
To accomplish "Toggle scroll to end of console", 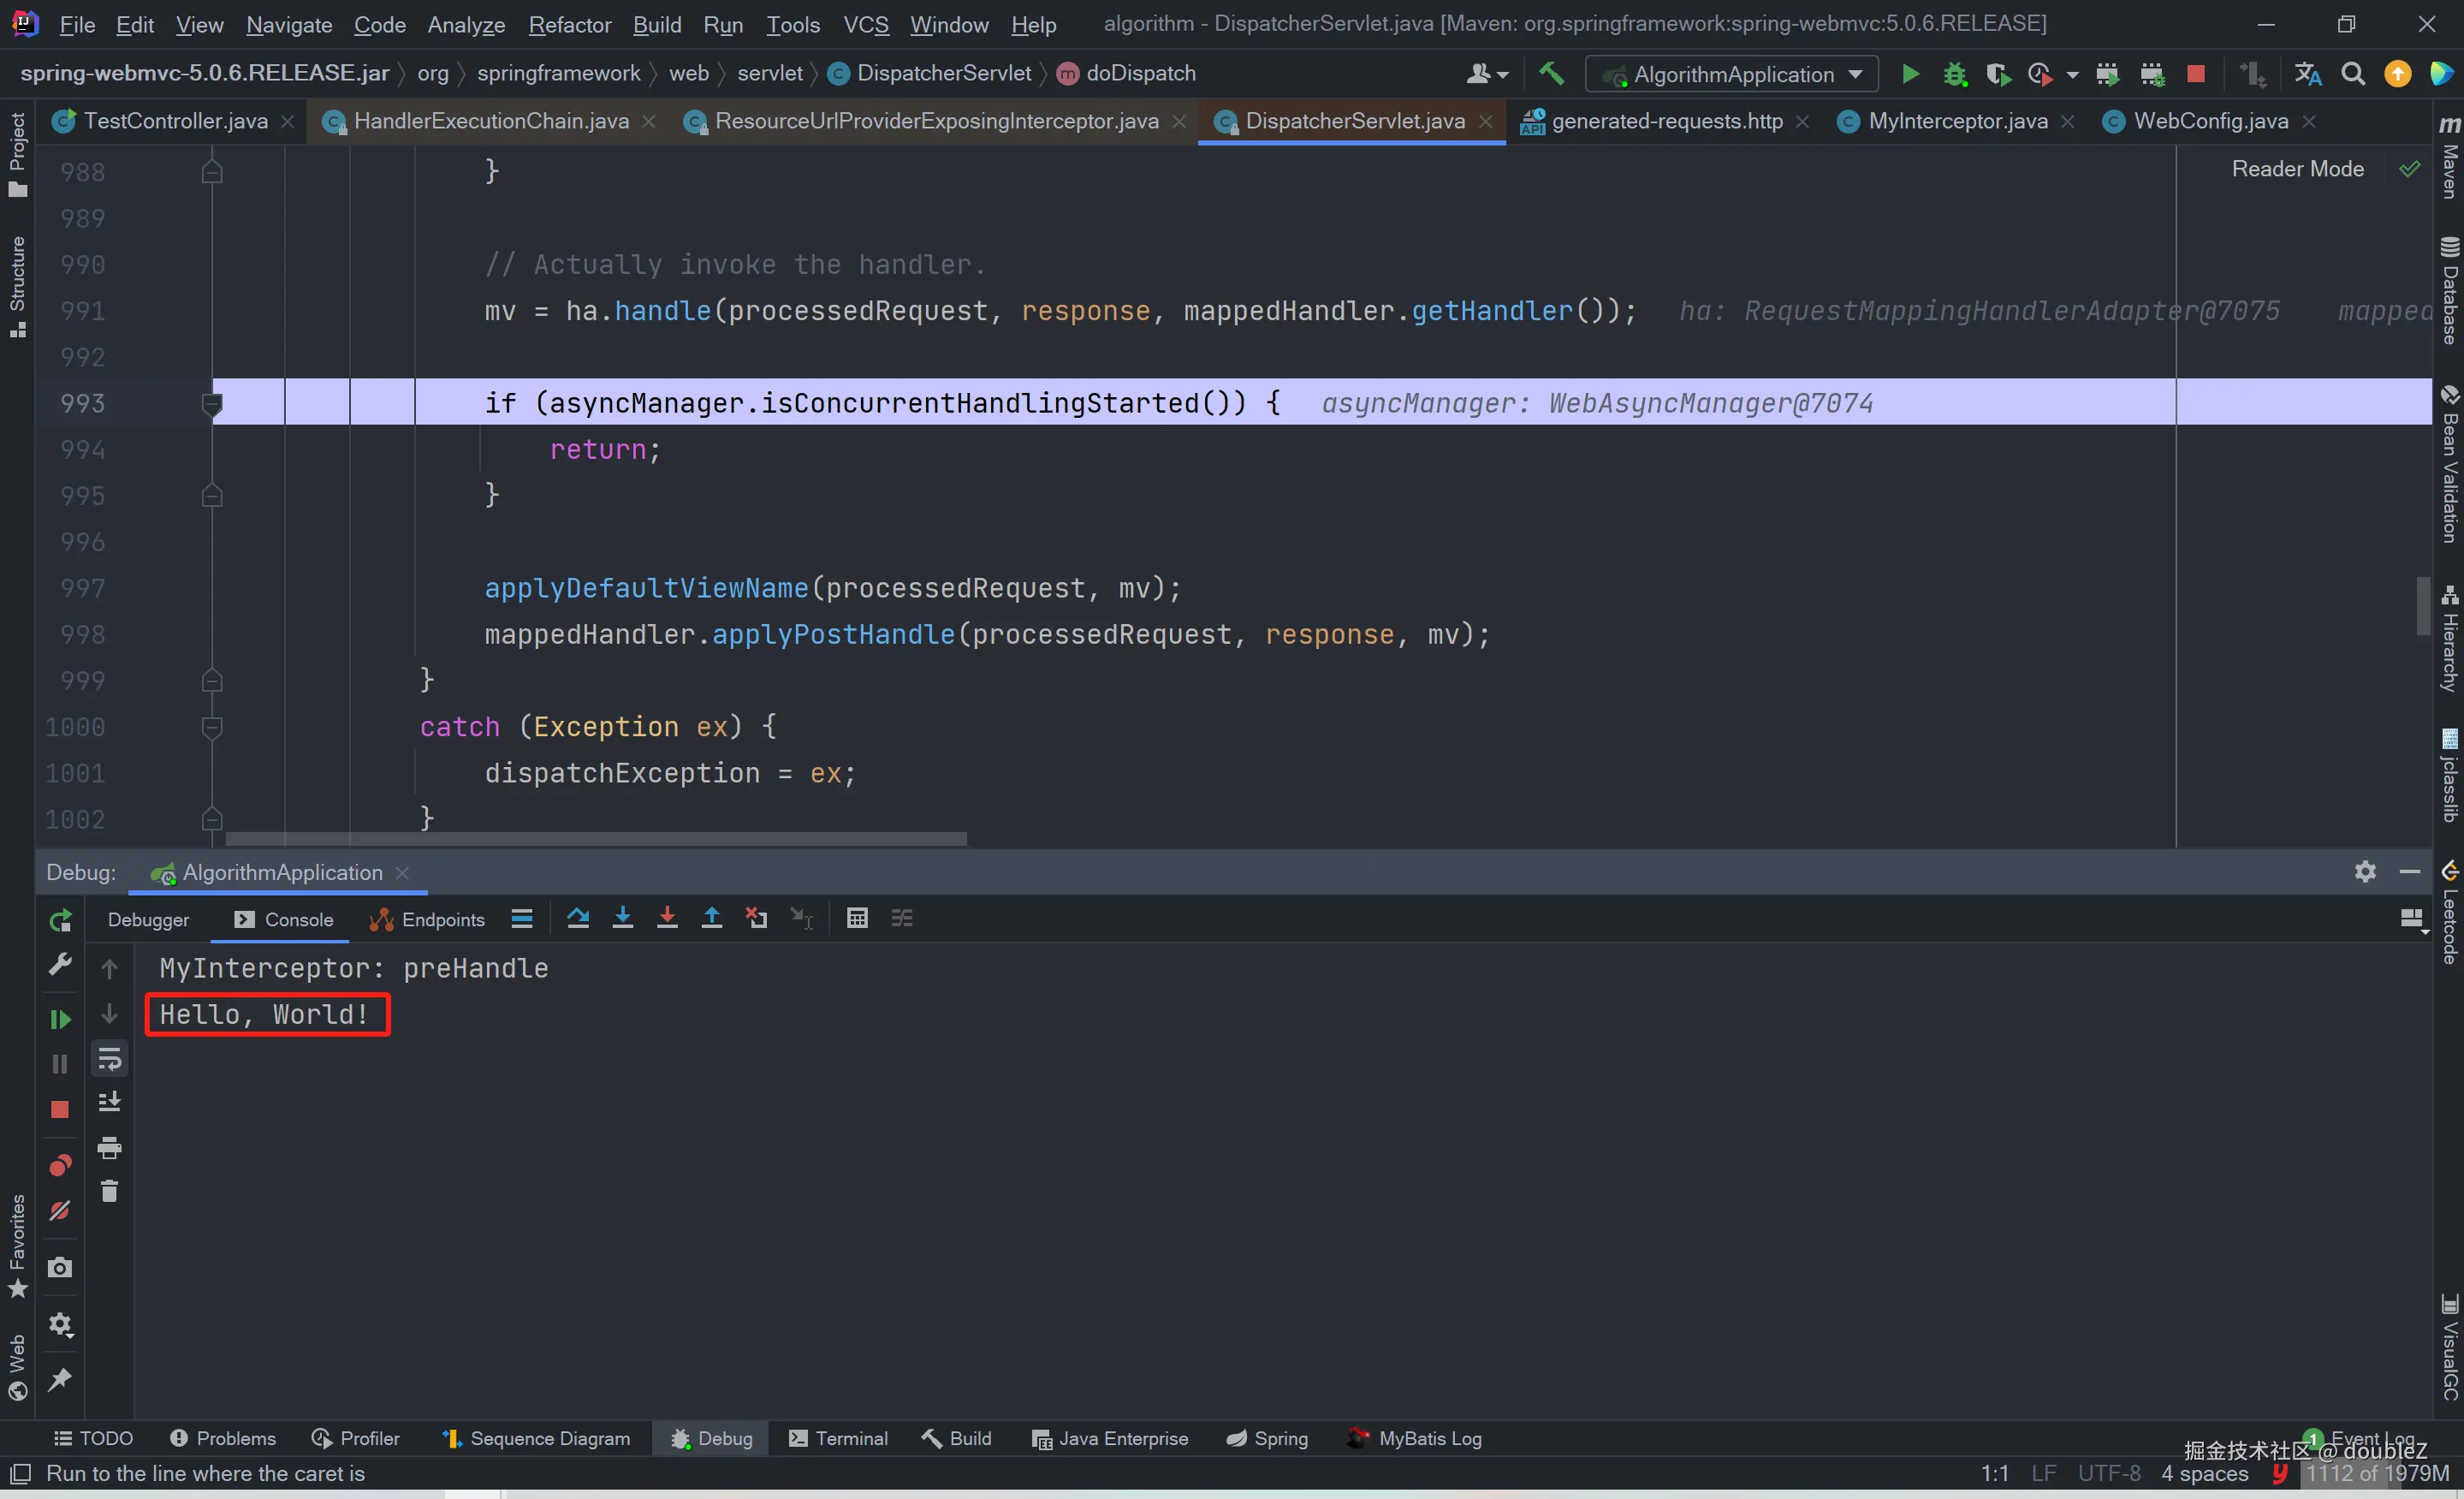I will tap(109, 1102).
